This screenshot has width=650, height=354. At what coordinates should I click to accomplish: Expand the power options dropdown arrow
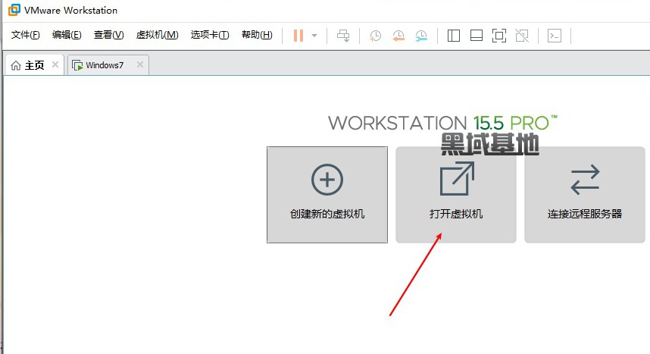pos(314,36)
